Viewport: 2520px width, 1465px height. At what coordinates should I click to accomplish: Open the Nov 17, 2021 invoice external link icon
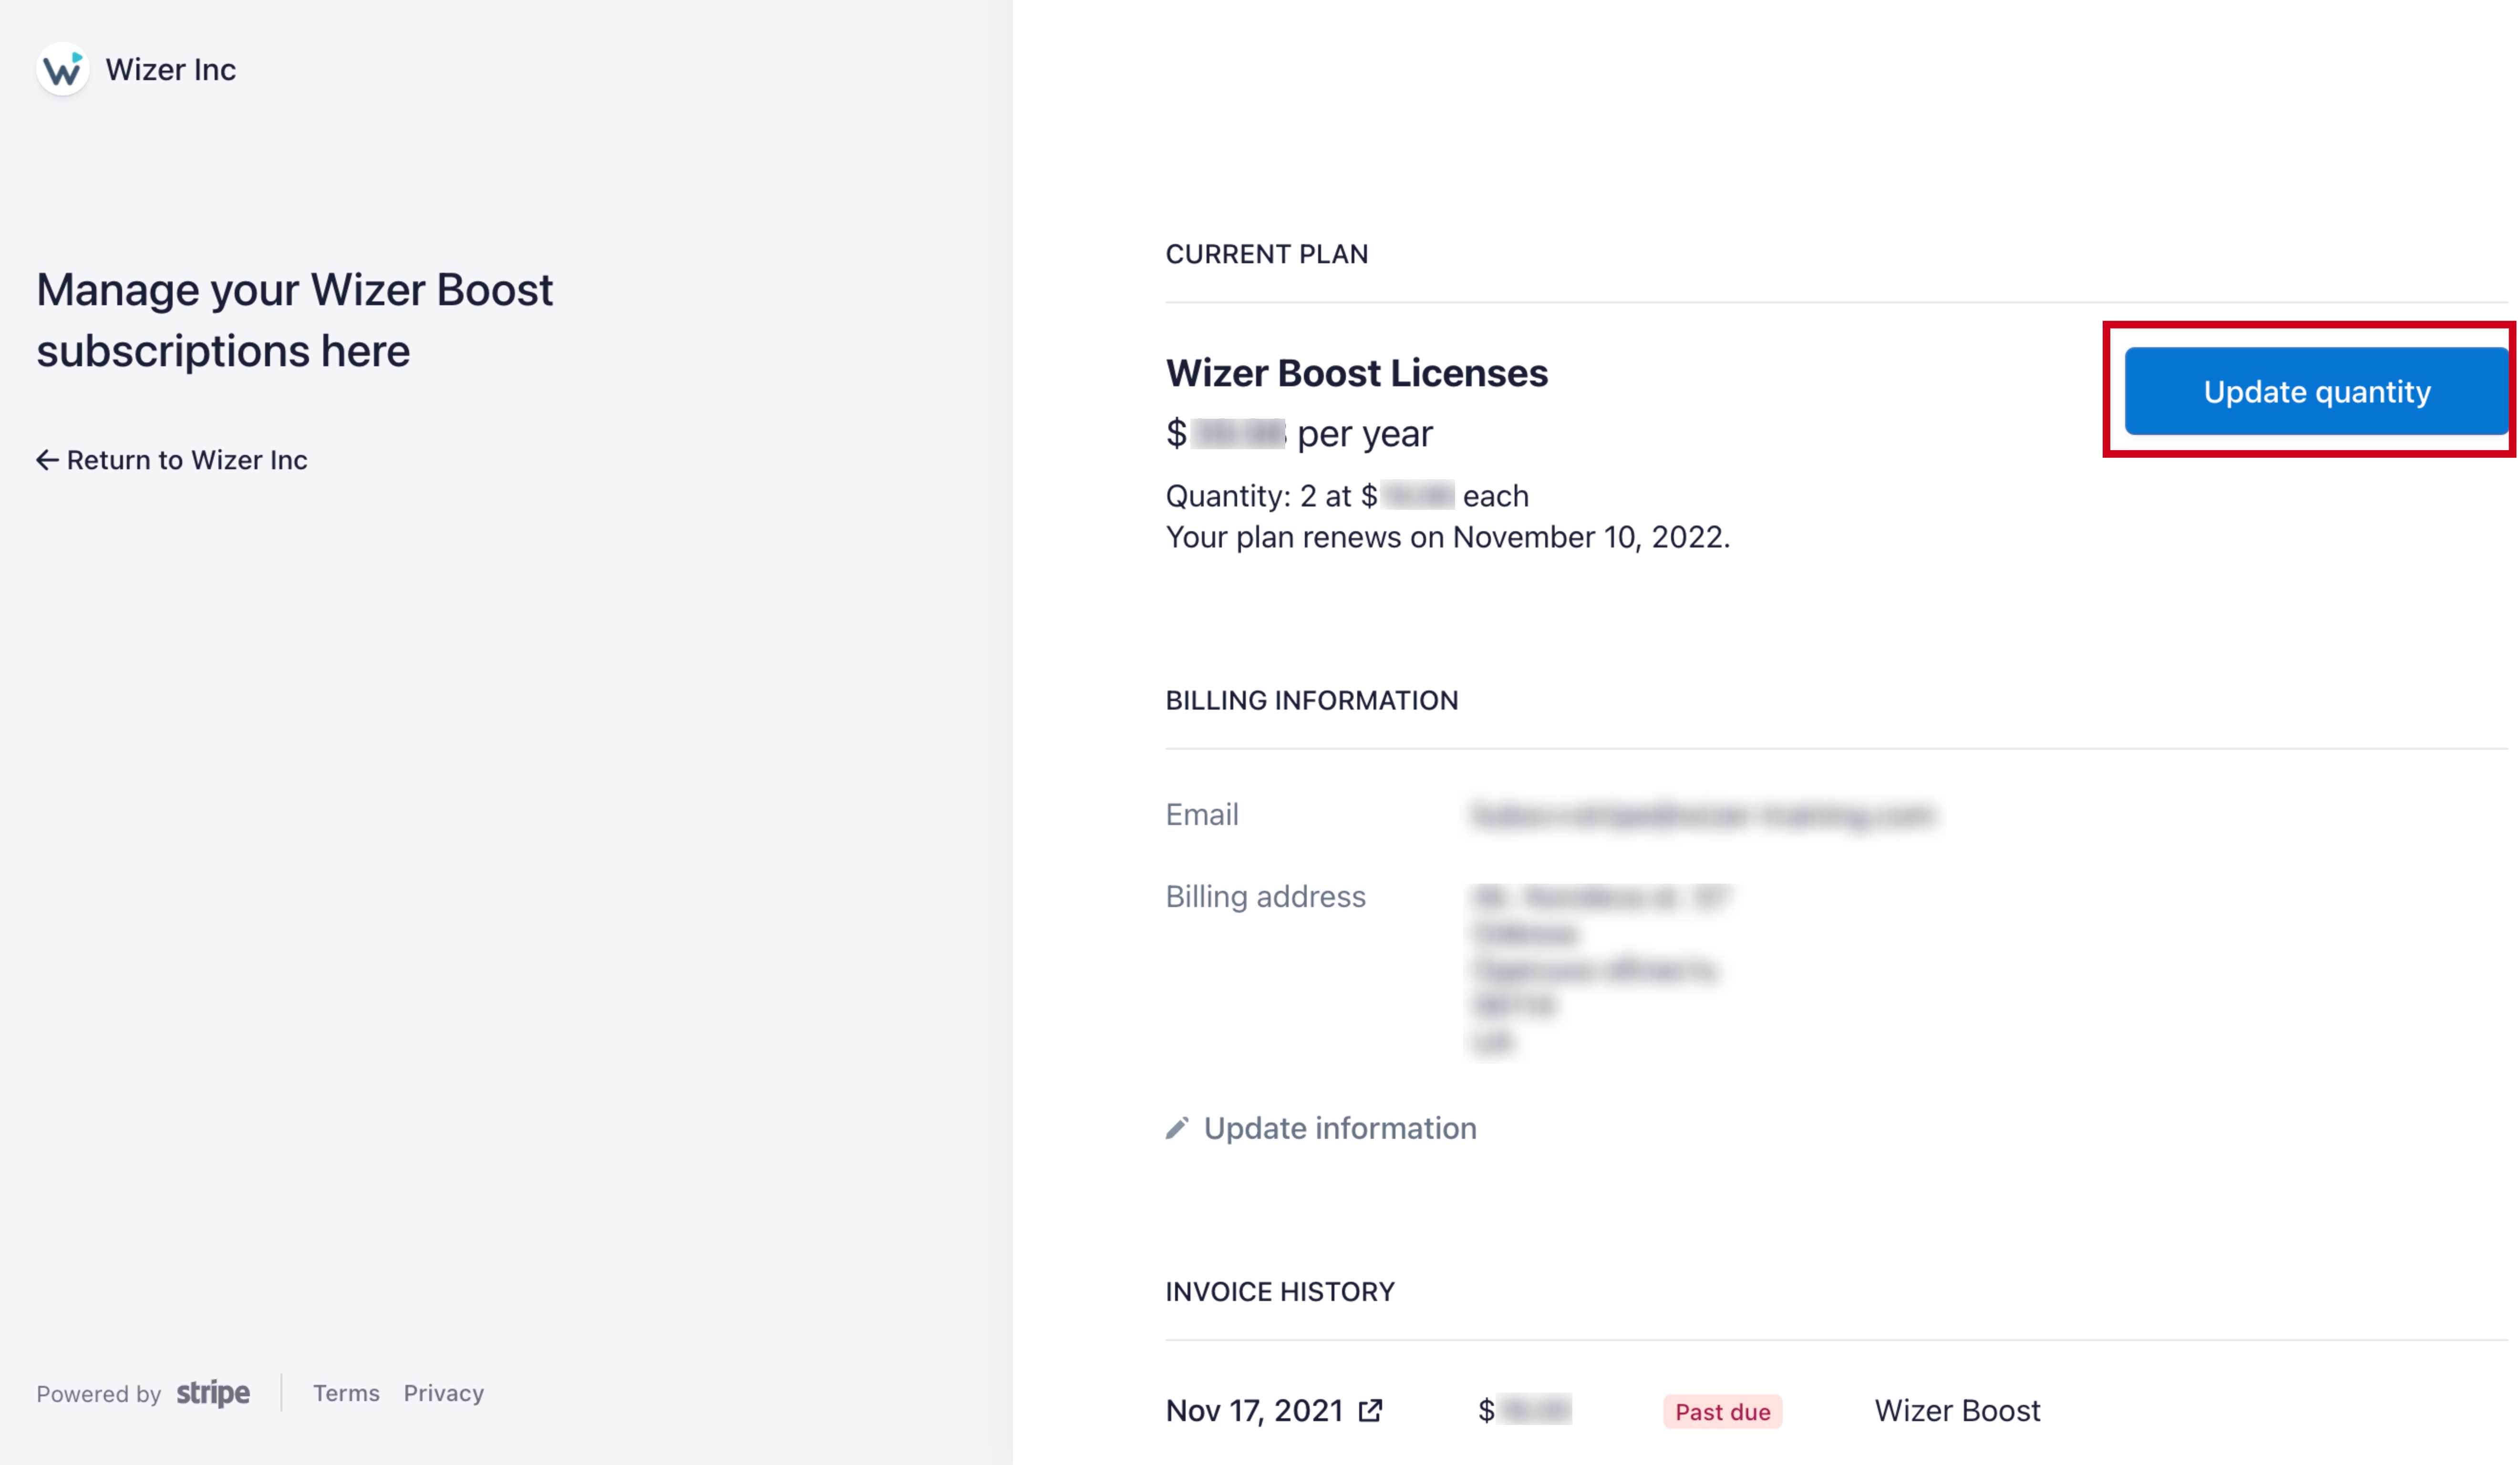tap(1370, 1411)
